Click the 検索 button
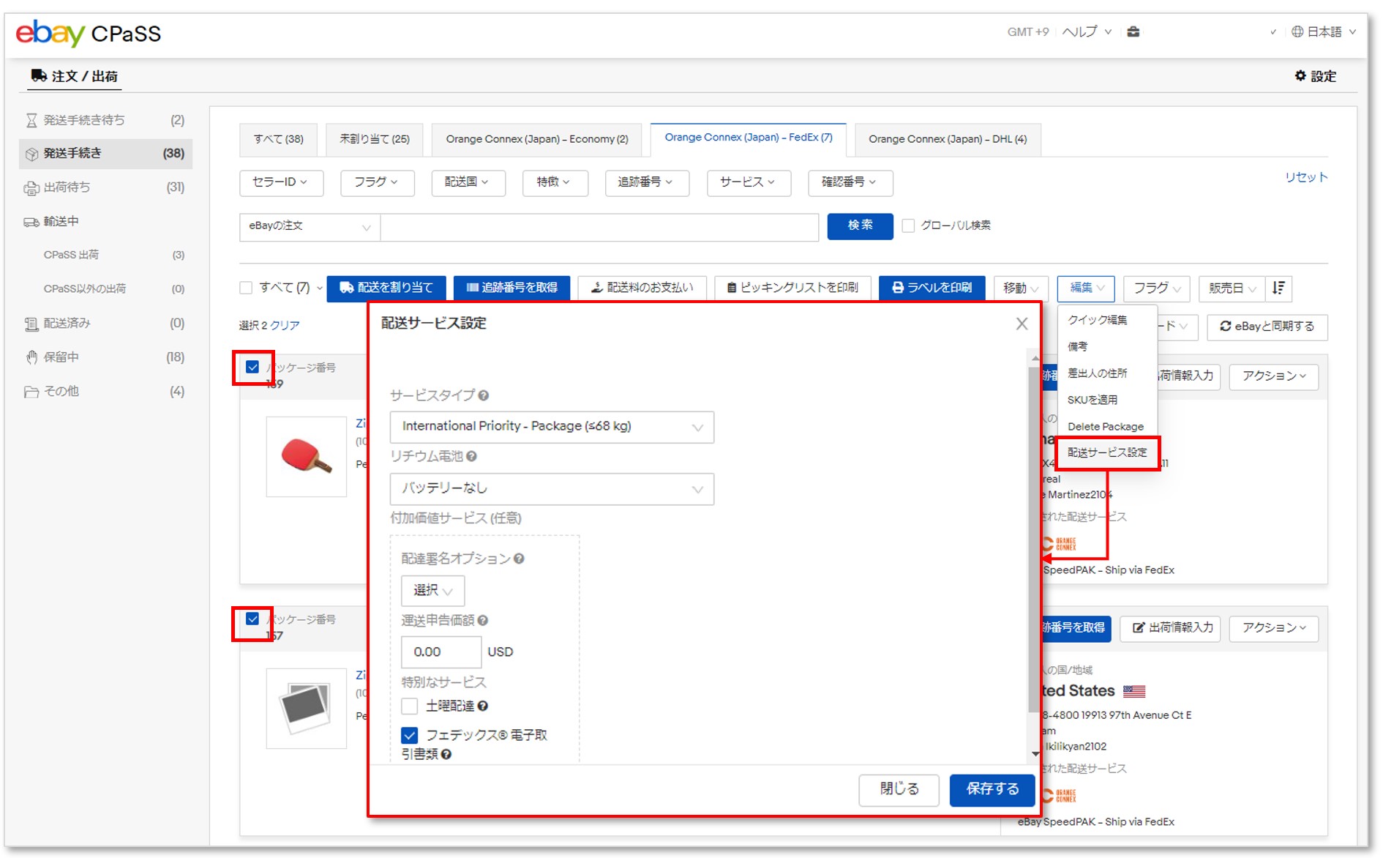 860,225
